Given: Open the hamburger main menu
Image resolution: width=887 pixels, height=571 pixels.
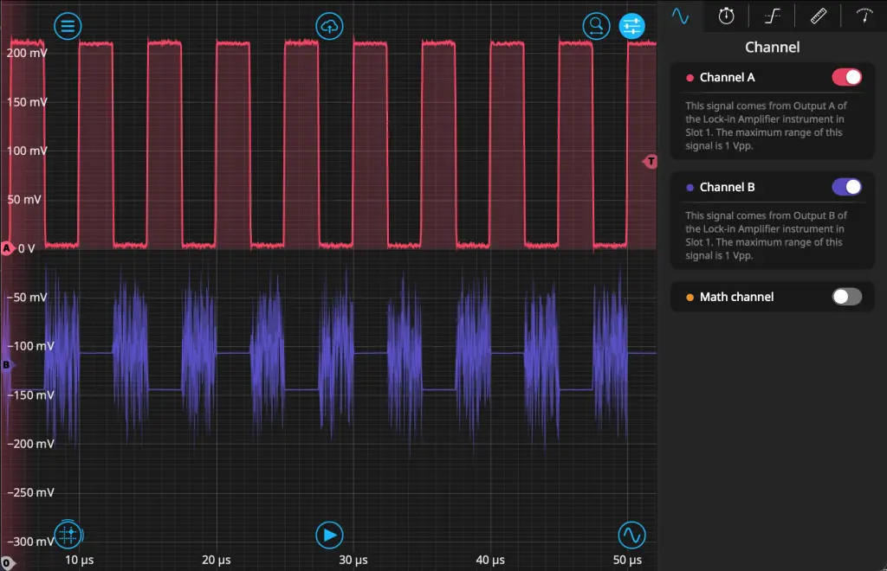Looking at the screenshot, I should (68, 26).
